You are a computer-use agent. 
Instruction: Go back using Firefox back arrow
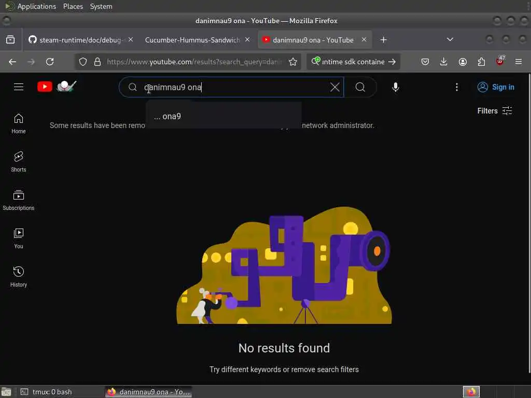coord(12,62)
